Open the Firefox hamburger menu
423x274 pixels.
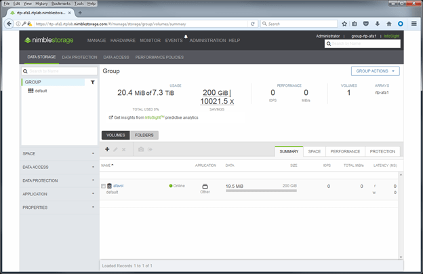(414, 24)
